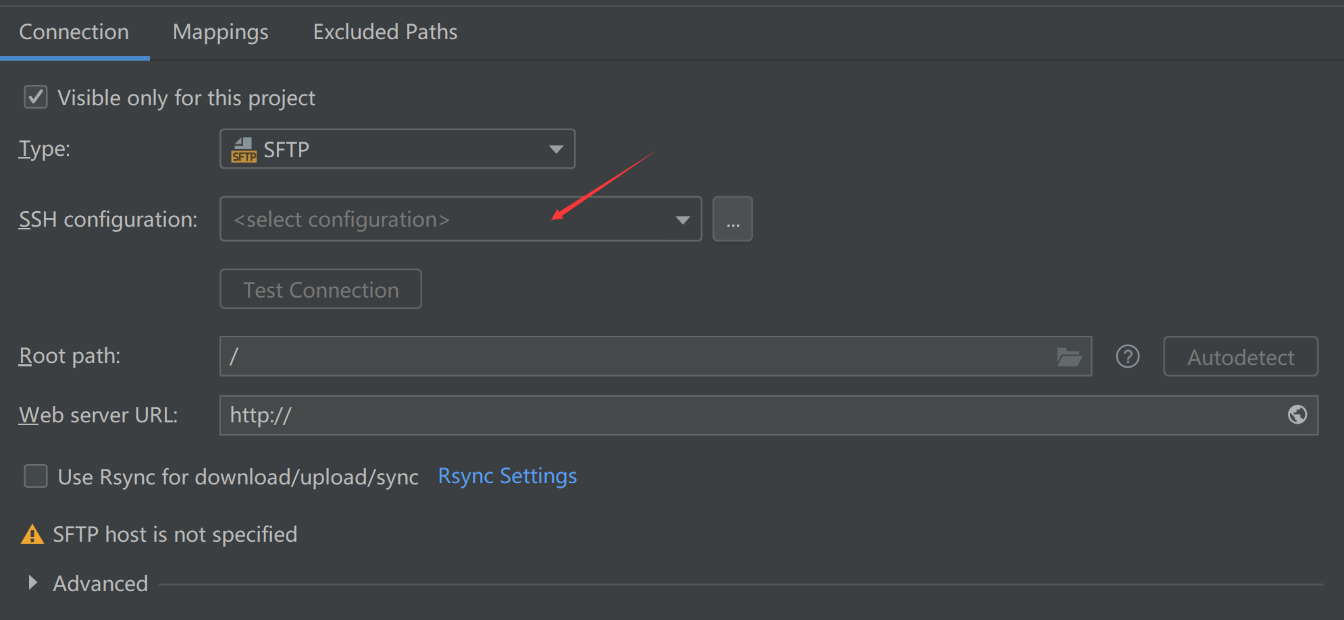Open the Type dropdown showing SFTP
The height and width of the screenshot is (620, 1344).
click(397, 149)
